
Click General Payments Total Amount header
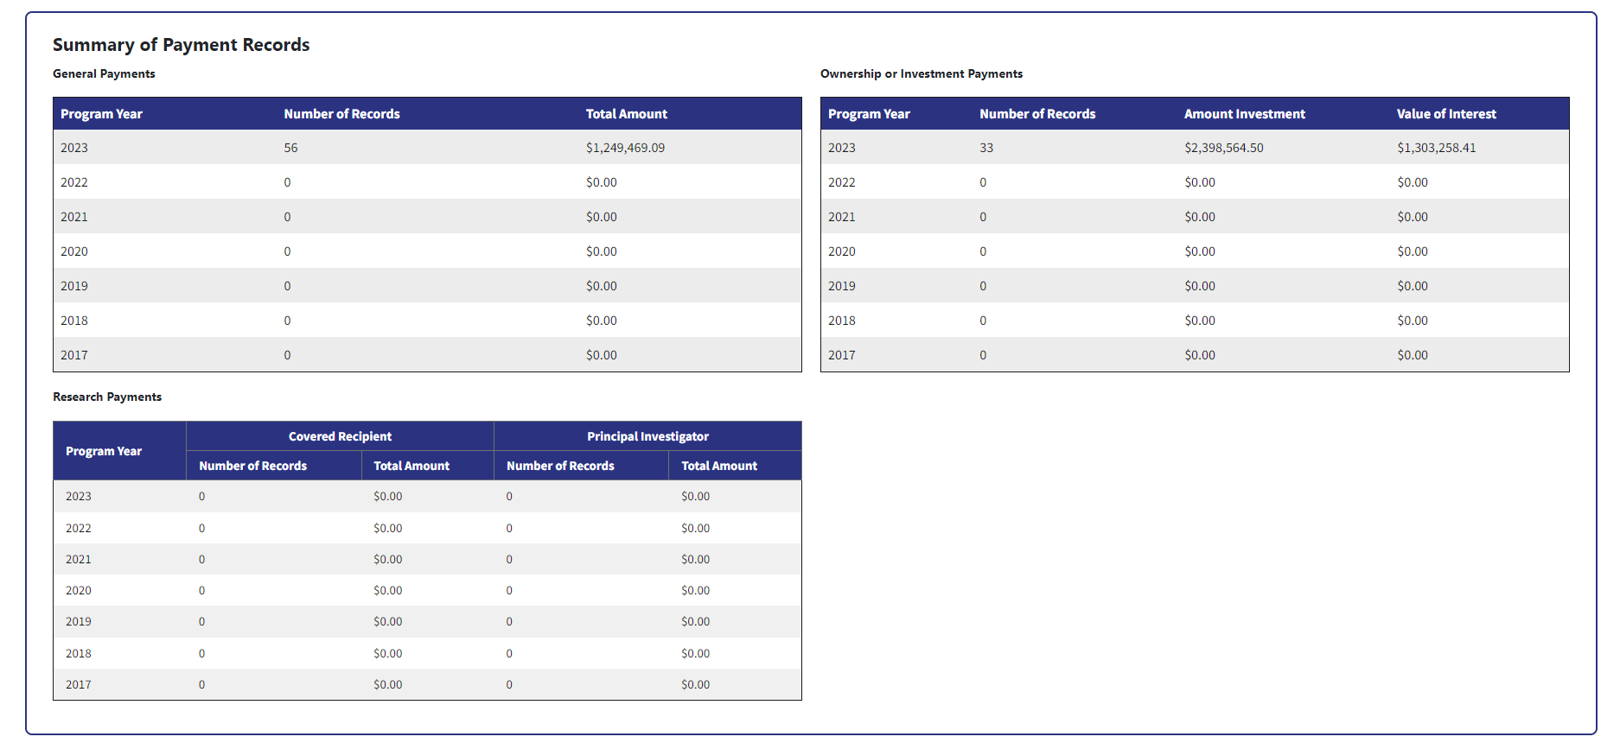626,114
